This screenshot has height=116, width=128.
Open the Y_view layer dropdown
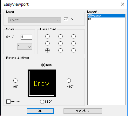point(35,20)
